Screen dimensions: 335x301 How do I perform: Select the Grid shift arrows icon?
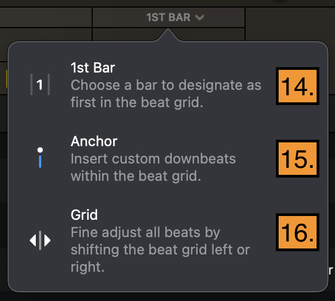40,240
